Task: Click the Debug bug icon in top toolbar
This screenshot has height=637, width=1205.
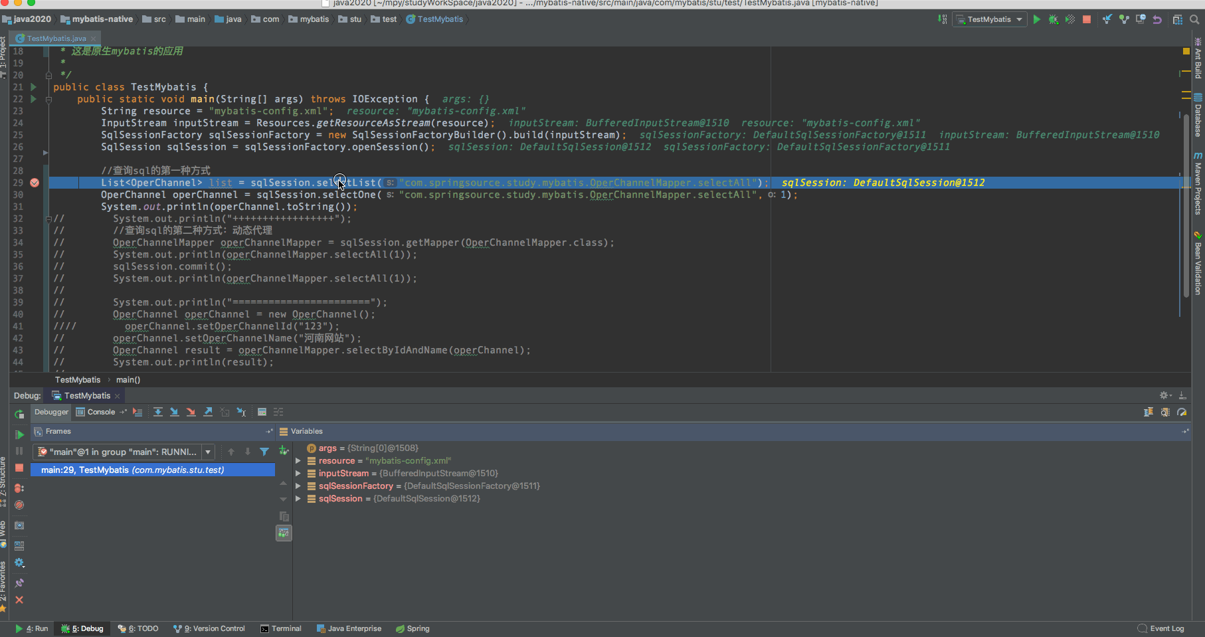Action: point(1053,19)
